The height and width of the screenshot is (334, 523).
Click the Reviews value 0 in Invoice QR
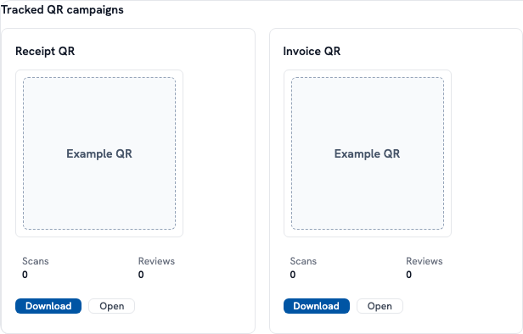(409, 275)
